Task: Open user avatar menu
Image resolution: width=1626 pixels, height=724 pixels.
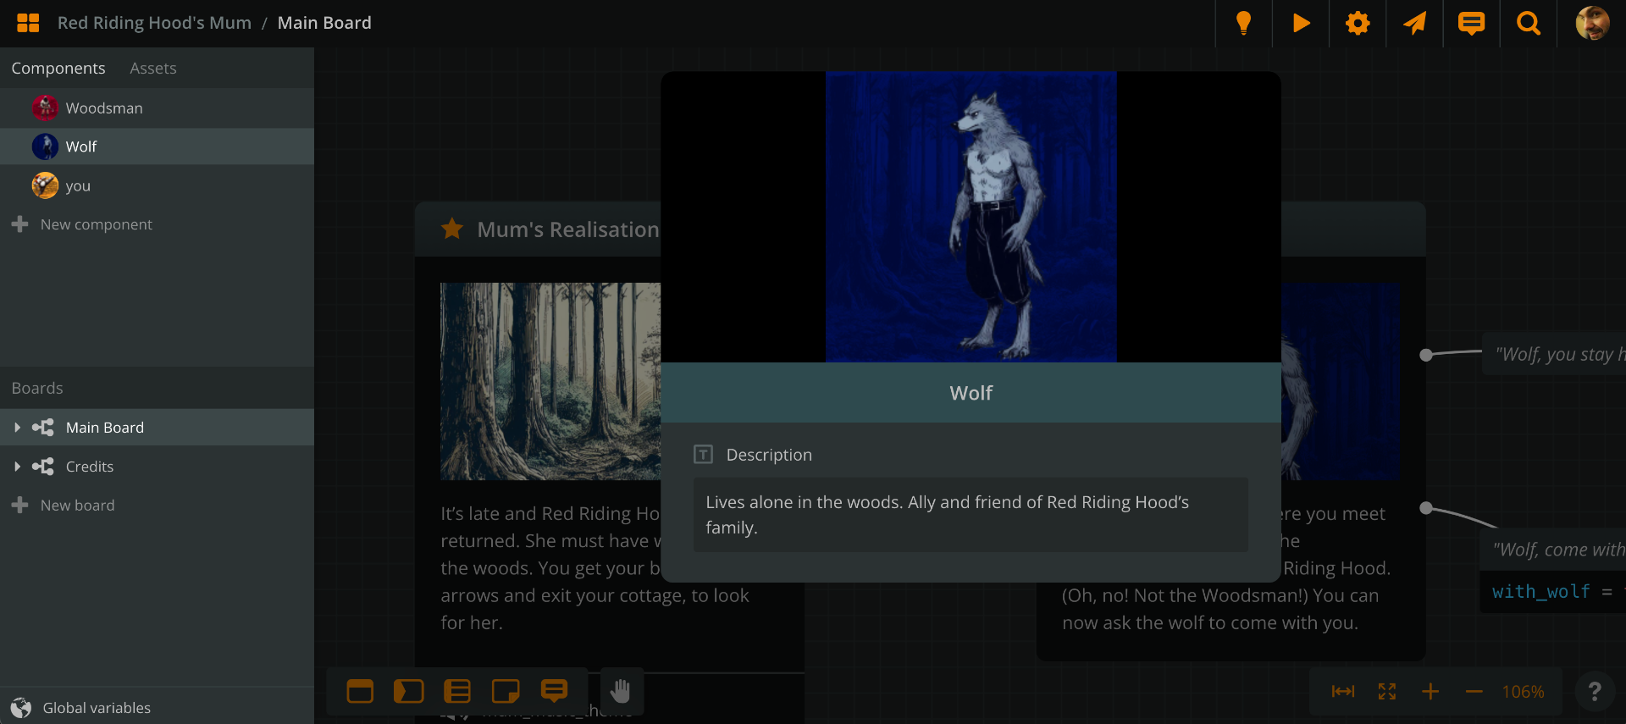Action: pyautogui.click(x=1592, y=23)
